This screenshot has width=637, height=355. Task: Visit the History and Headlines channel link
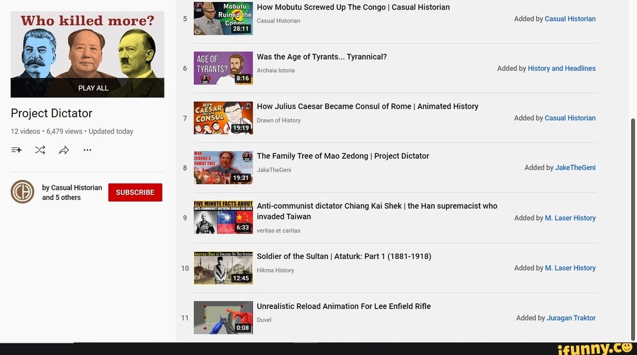pos(562,68)
